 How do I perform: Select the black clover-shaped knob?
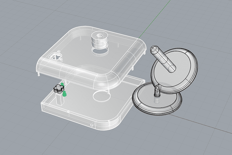click(x=59, y=89)
